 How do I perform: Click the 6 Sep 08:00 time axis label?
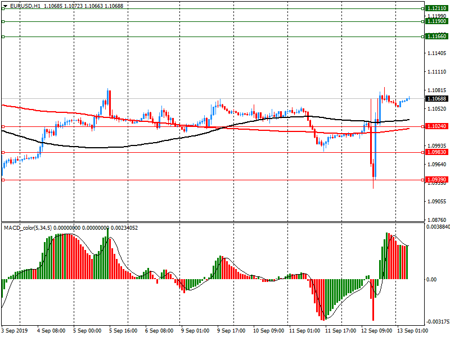(x=159, y=331)
